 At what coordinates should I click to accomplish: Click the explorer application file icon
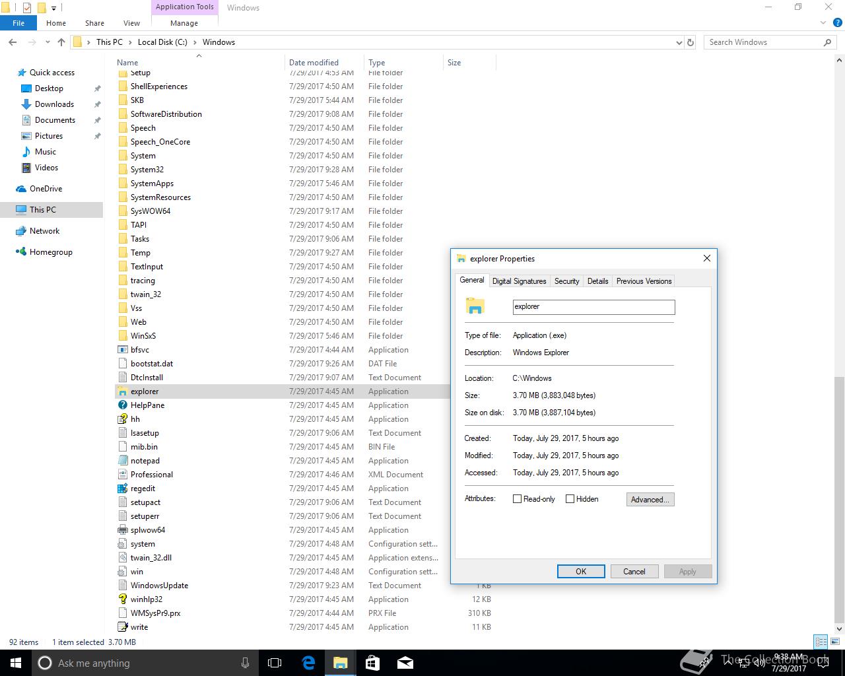[122, 391]
